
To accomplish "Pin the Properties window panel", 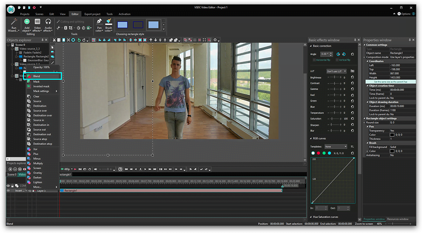I will coord(409,40).
